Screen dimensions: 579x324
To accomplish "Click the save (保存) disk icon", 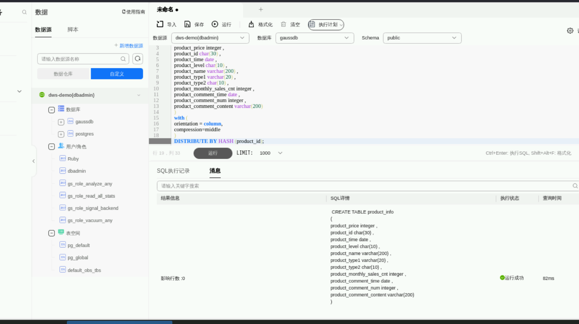I will pos(187,24).
